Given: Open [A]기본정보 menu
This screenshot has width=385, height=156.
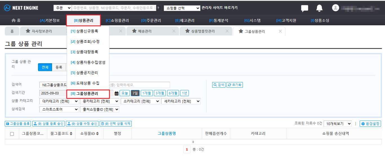Looking at the screenshot, I should click(x=50, y=21).
